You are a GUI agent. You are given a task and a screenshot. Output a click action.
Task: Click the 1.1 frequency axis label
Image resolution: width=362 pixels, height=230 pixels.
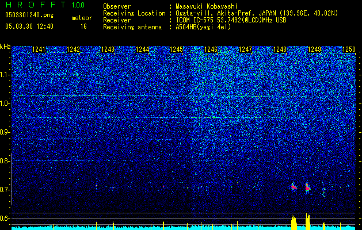coord(5,75)
